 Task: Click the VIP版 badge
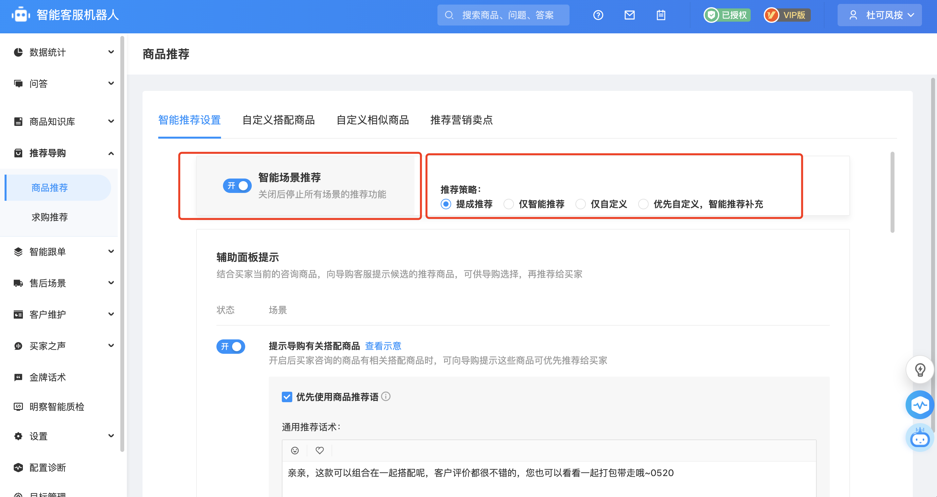pyautogui.click(x=787, y=15)
